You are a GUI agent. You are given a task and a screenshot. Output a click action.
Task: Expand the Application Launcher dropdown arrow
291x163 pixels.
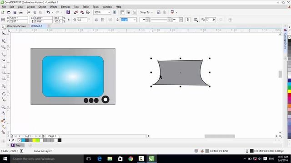click(x=176, y=12)
